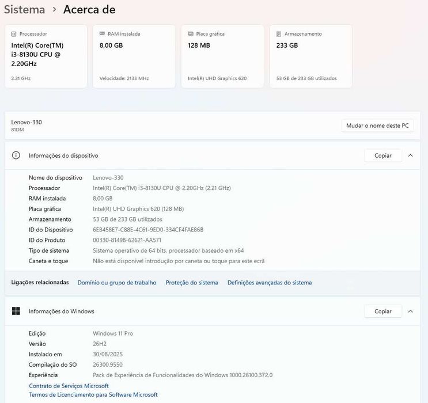Click the Armazenamento drive icon
428x403 pixels.
point(279,34)
